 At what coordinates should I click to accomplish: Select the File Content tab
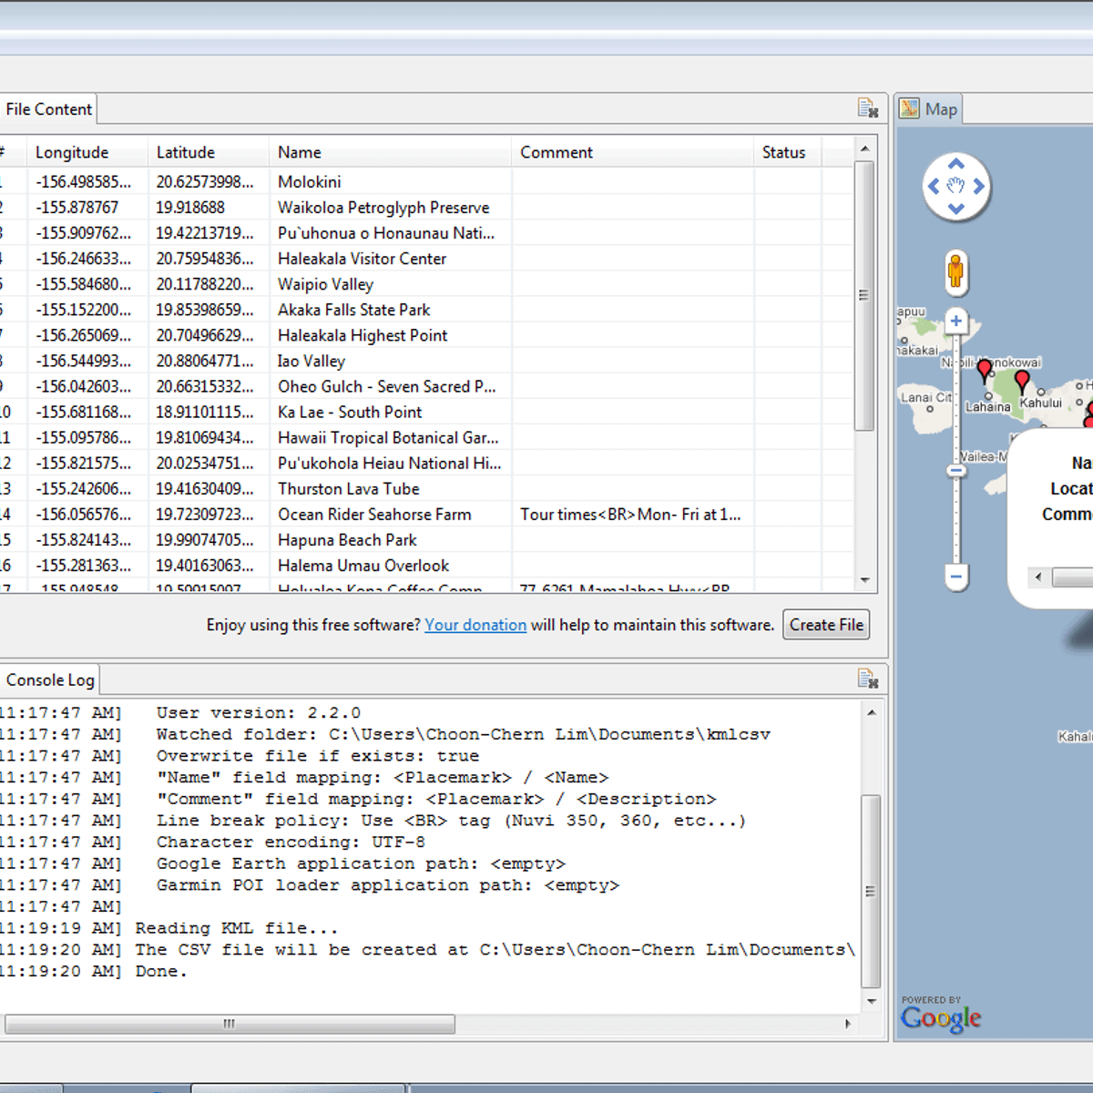[48, 109]
